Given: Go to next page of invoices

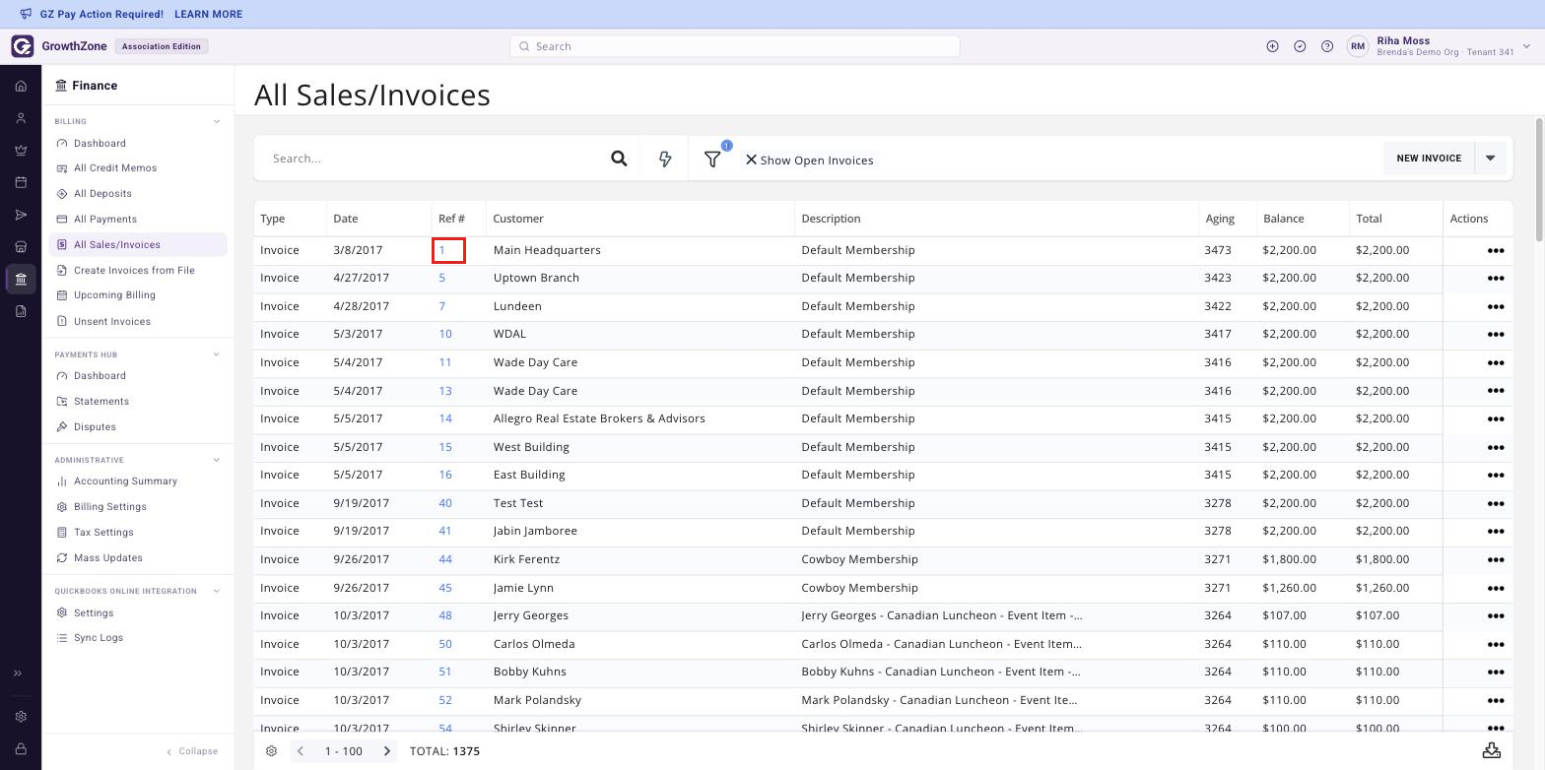Looking at the screenshot, I should (387, 751).
